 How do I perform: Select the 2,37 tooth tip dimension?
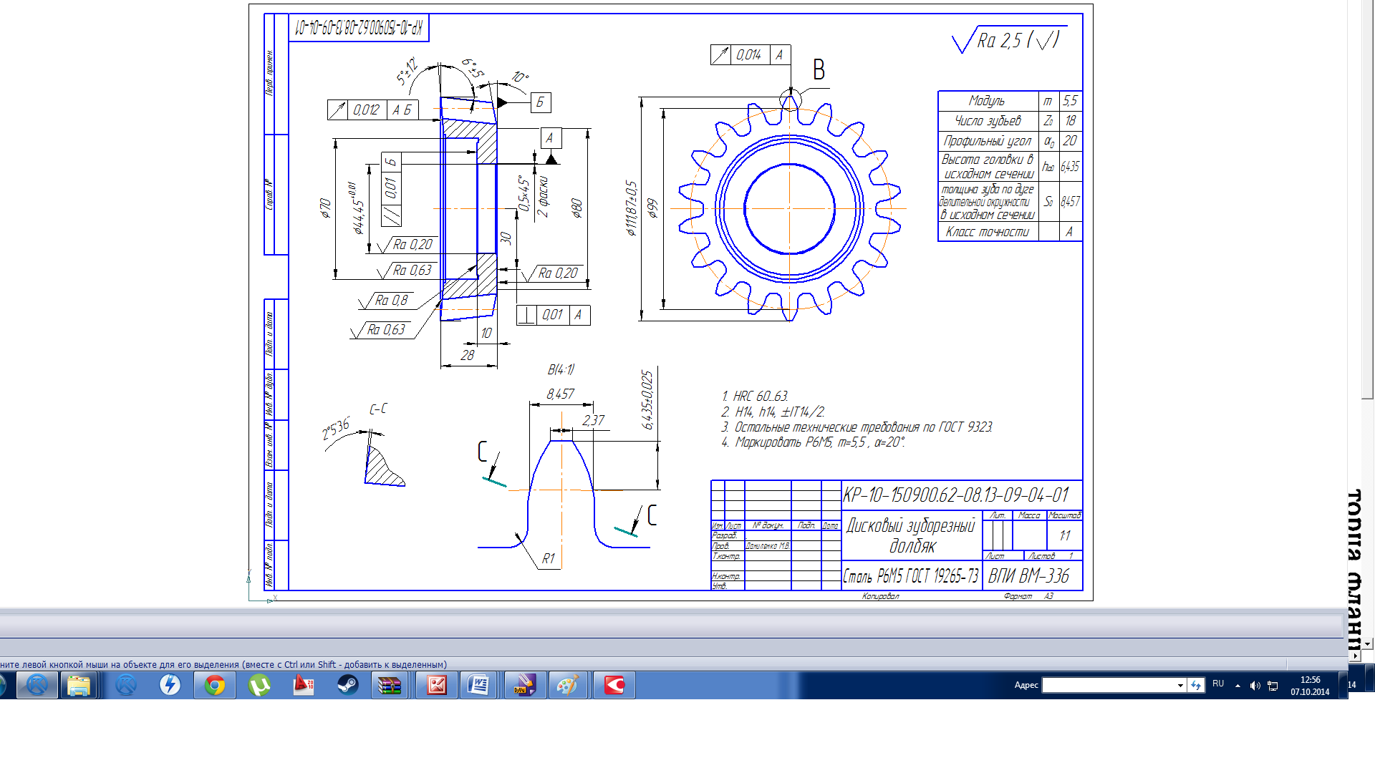(x=593, y=420)
